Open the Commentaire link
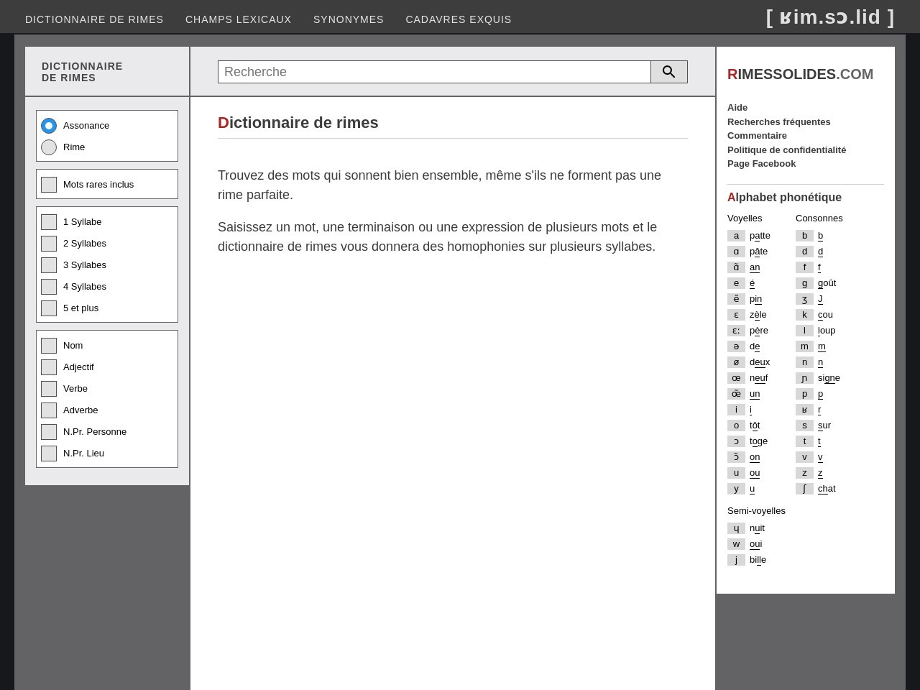The image size is (920, 690). pyautogui.click(x=757, y=136)
